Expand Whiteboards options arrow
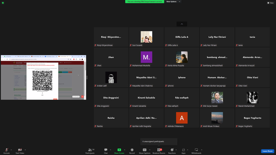This screenshot has width=276, height=155. coord(201,150)
